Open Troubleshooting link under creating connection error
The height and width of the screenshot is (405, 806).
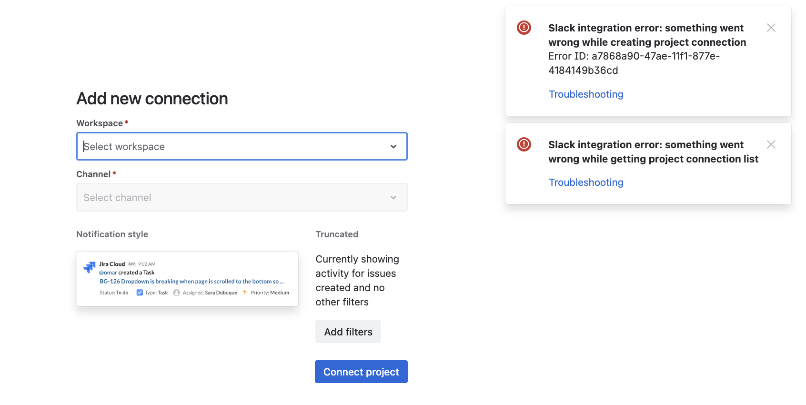586,94
